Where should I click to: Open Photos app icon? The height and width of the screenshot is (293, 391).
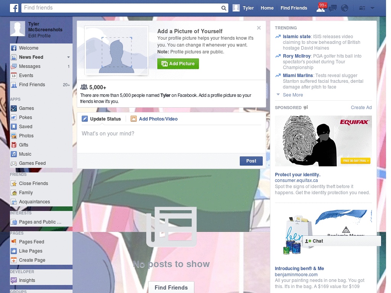tap(14, 136)
